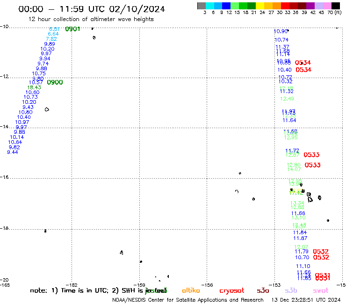Click the latitude axis label '-16'

tap(4, 177)
